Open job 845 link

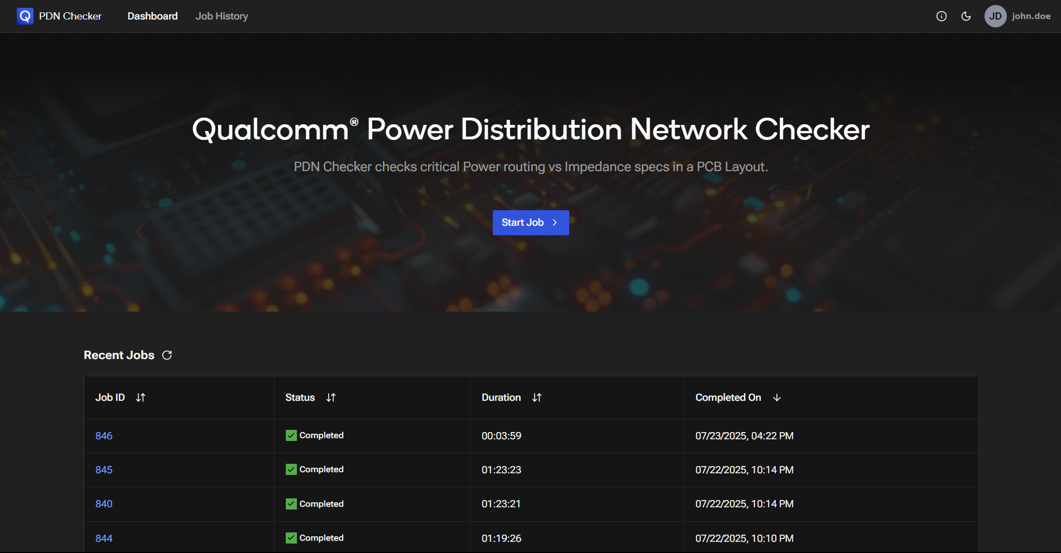tap(104, 470)
